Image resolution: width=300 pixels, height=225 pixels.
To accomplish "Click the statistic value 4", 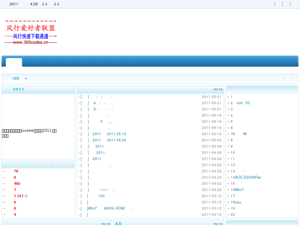I will (15, 215).
